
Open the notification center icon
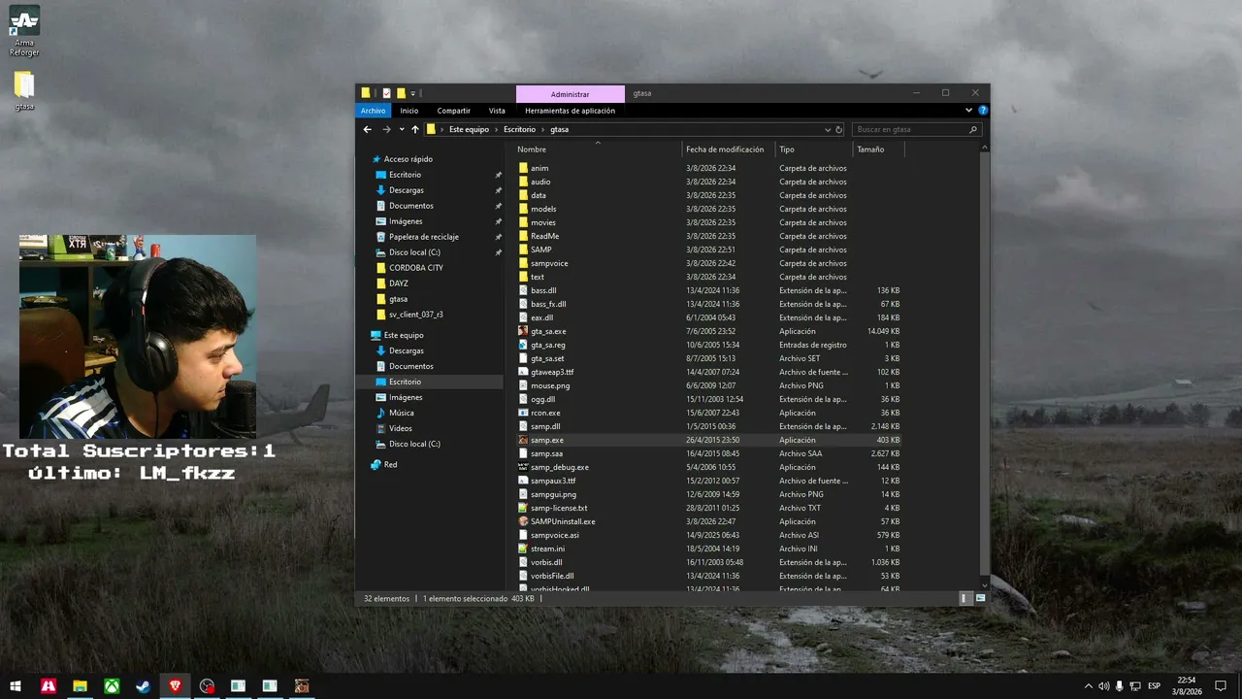pyautogui.click(x=1220, y=685)
